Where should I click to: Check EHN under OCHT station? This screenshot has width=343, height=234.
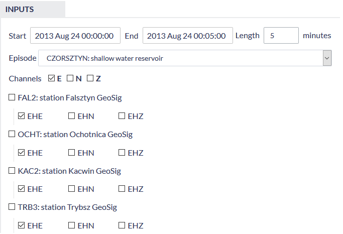point(71,152)
